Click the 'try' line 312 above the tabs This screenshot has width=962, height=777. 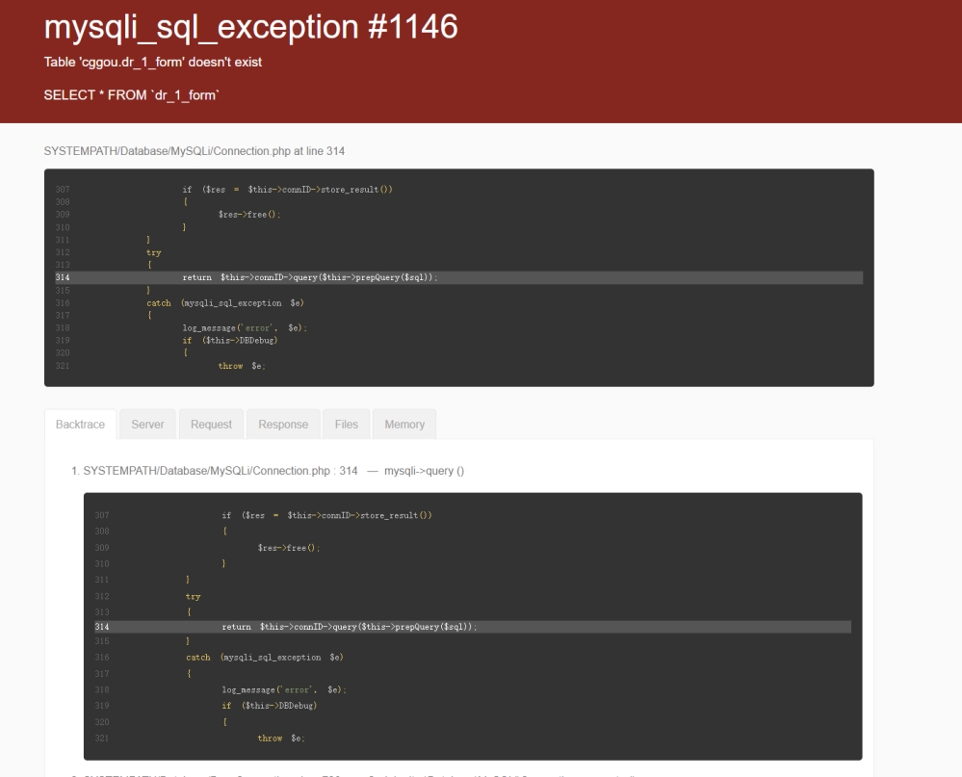click(x=154, y=252)
